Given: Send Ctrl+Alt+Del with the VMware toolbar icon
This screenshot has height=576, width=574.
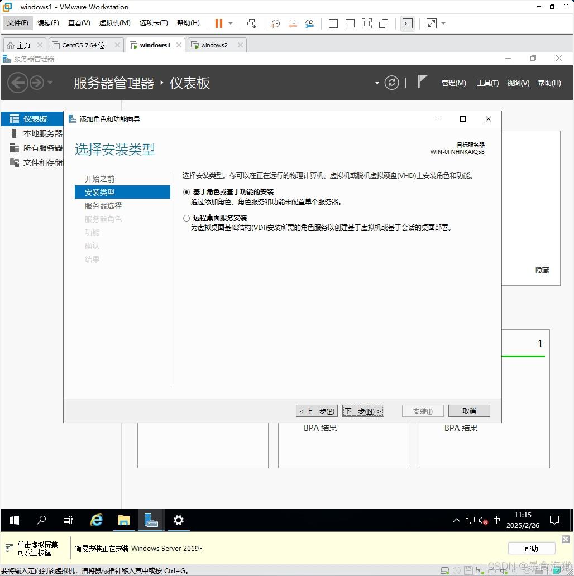Looking at the screenshot, I should tap(252, 23).
